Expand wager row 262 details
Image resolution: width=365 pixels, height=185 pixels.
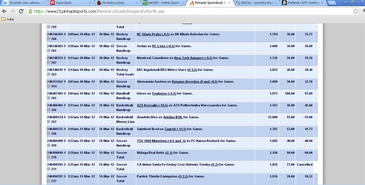tap(49, 62)
